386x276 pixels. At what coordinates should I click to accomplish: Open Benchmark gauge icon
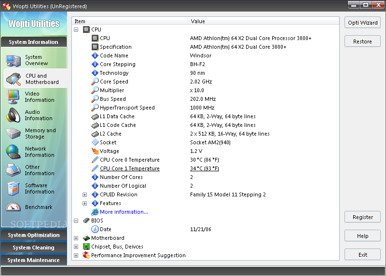pyautogui.click(x=14, y=207)
